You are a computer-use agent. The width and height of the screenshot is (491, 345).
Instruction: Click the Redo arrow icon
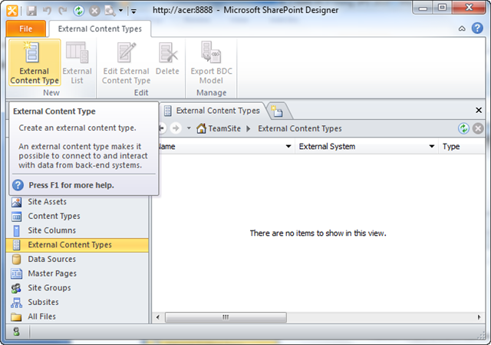click(x=63, y=11)
